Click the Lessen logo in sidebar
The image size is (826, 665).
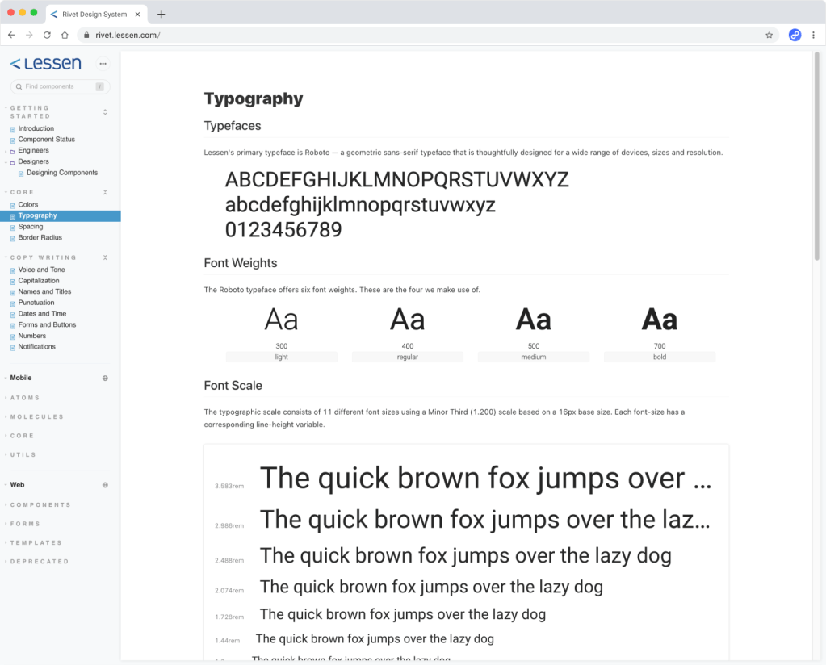tap(45, 63)
